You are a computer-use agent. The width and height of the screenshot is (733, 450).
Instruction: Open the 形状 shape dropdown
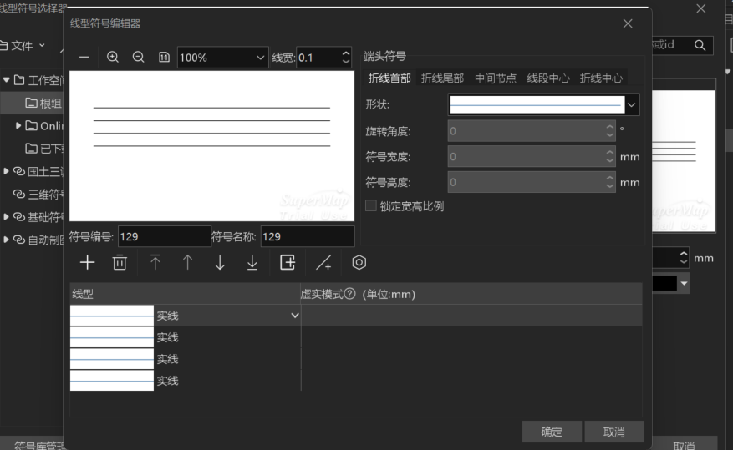point(631,104)
